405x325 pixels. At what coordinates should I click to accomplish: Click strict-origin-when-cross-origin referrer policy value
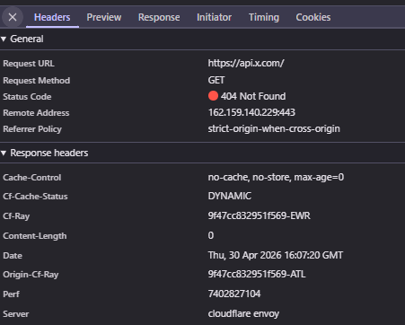coord(274,128)
